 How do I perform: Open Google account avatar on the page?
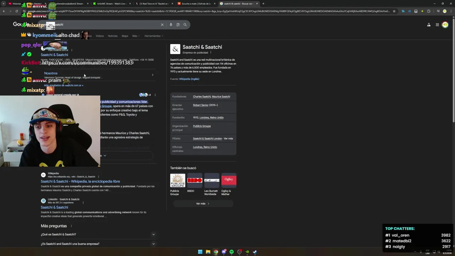click(x=445, y=25)
